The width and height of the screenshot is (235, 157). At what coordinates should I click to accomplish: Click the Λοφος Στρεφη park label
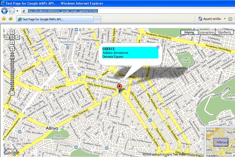coord(186,59)
